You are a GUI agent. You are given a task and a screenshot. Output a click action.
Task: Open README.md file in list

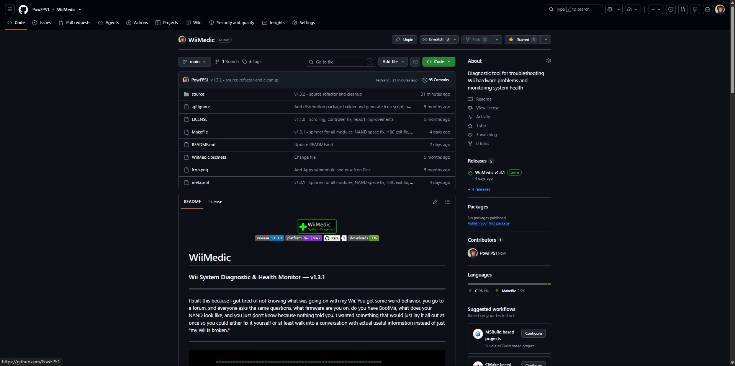pos(203,145)
